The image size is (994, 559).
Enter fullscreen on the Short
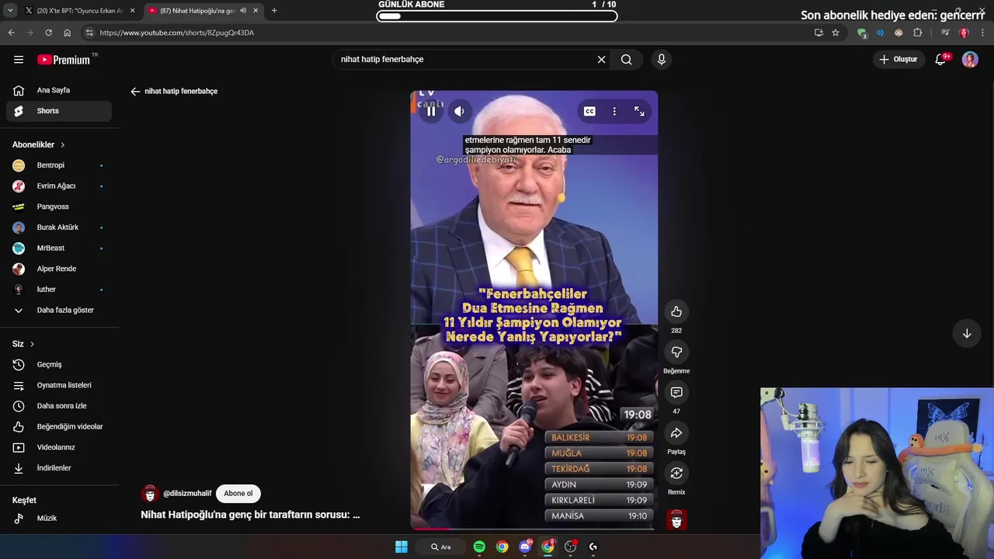coord(639,111)
